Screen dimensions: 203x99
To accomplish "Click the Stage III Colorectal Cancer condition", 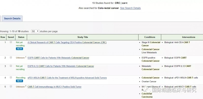I will pyautogui.click(x=151, y=44).
